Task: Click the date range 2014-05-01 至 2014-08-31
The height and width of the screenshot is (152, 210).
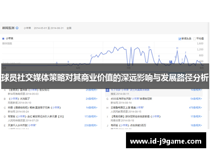Action: click(49, 28)
